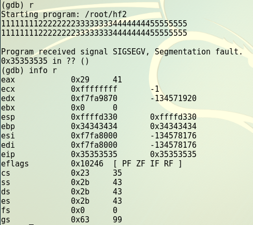Click gs register value 0x63
This screenshot has width=253, height=225.
tap(80, 220)
